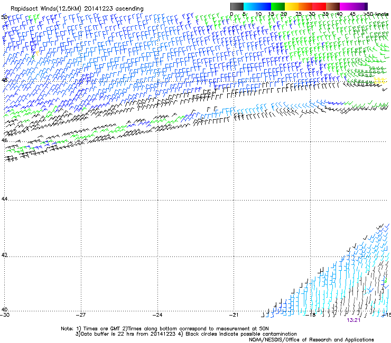Click the '50' latitude axis label
Viewport: 391px width, 343px height.
pos(4,17)
